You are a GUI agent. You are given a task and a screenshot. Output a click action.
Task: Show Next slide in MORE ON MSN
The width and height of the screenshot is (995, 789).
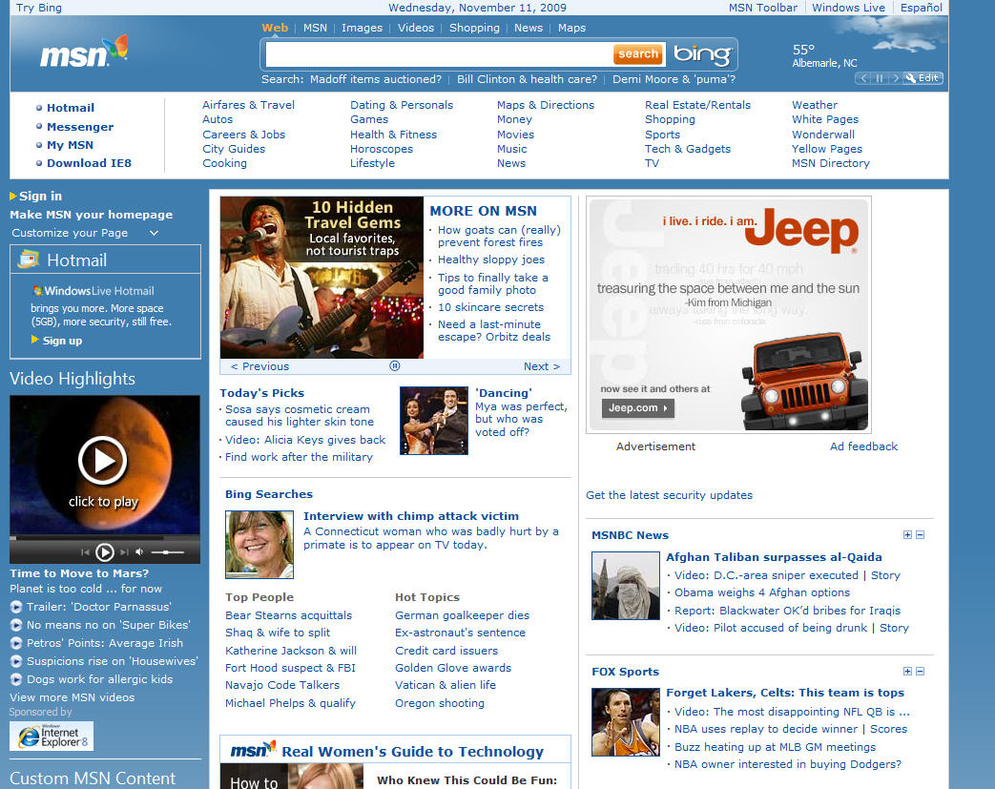542,366
